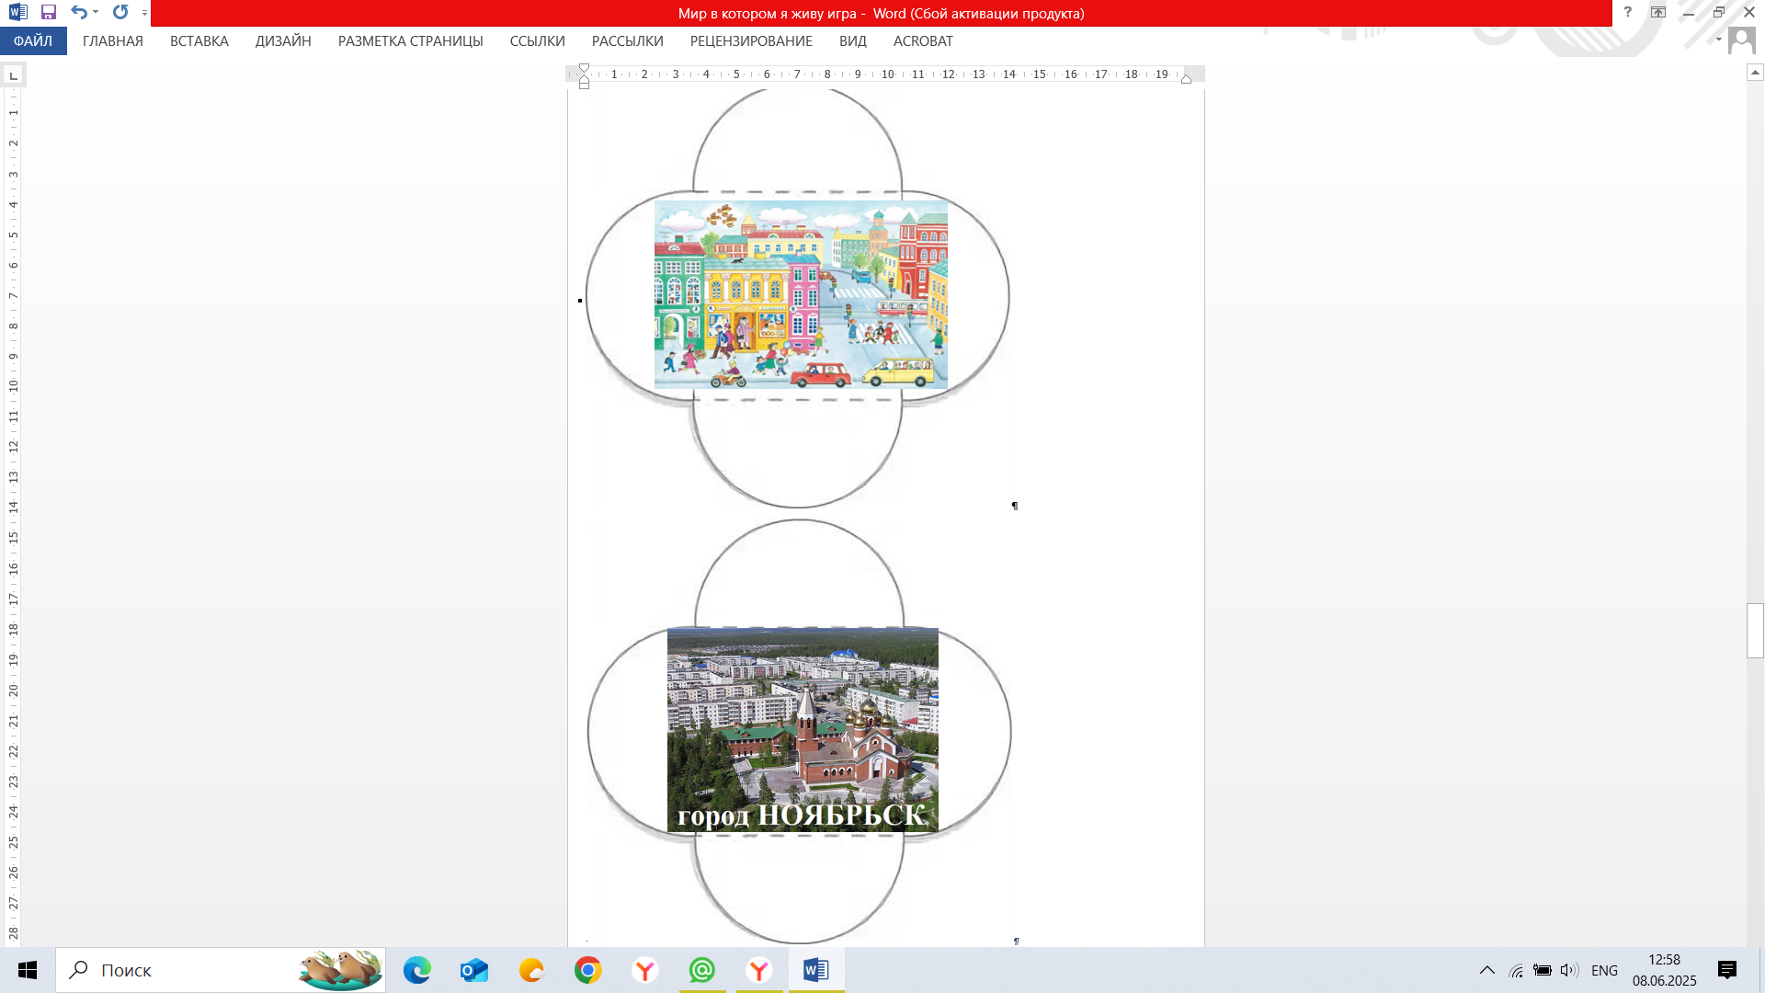Open Word Help question mark icon
Image resolution: width=1765 pixels, height=993 pixels.
click(x=1627, y=13)
